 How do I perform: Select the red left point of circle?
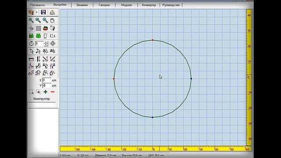114,79
